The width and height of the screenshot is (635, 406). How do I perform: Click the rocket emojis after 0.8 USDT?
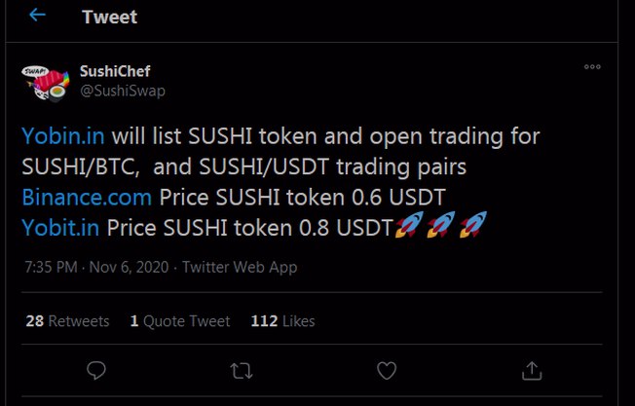coord(440,227)
